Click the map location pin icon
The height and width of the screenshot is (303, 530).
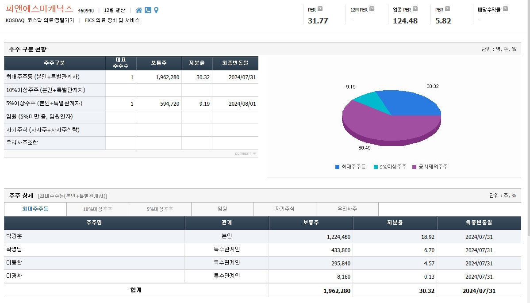156,10
